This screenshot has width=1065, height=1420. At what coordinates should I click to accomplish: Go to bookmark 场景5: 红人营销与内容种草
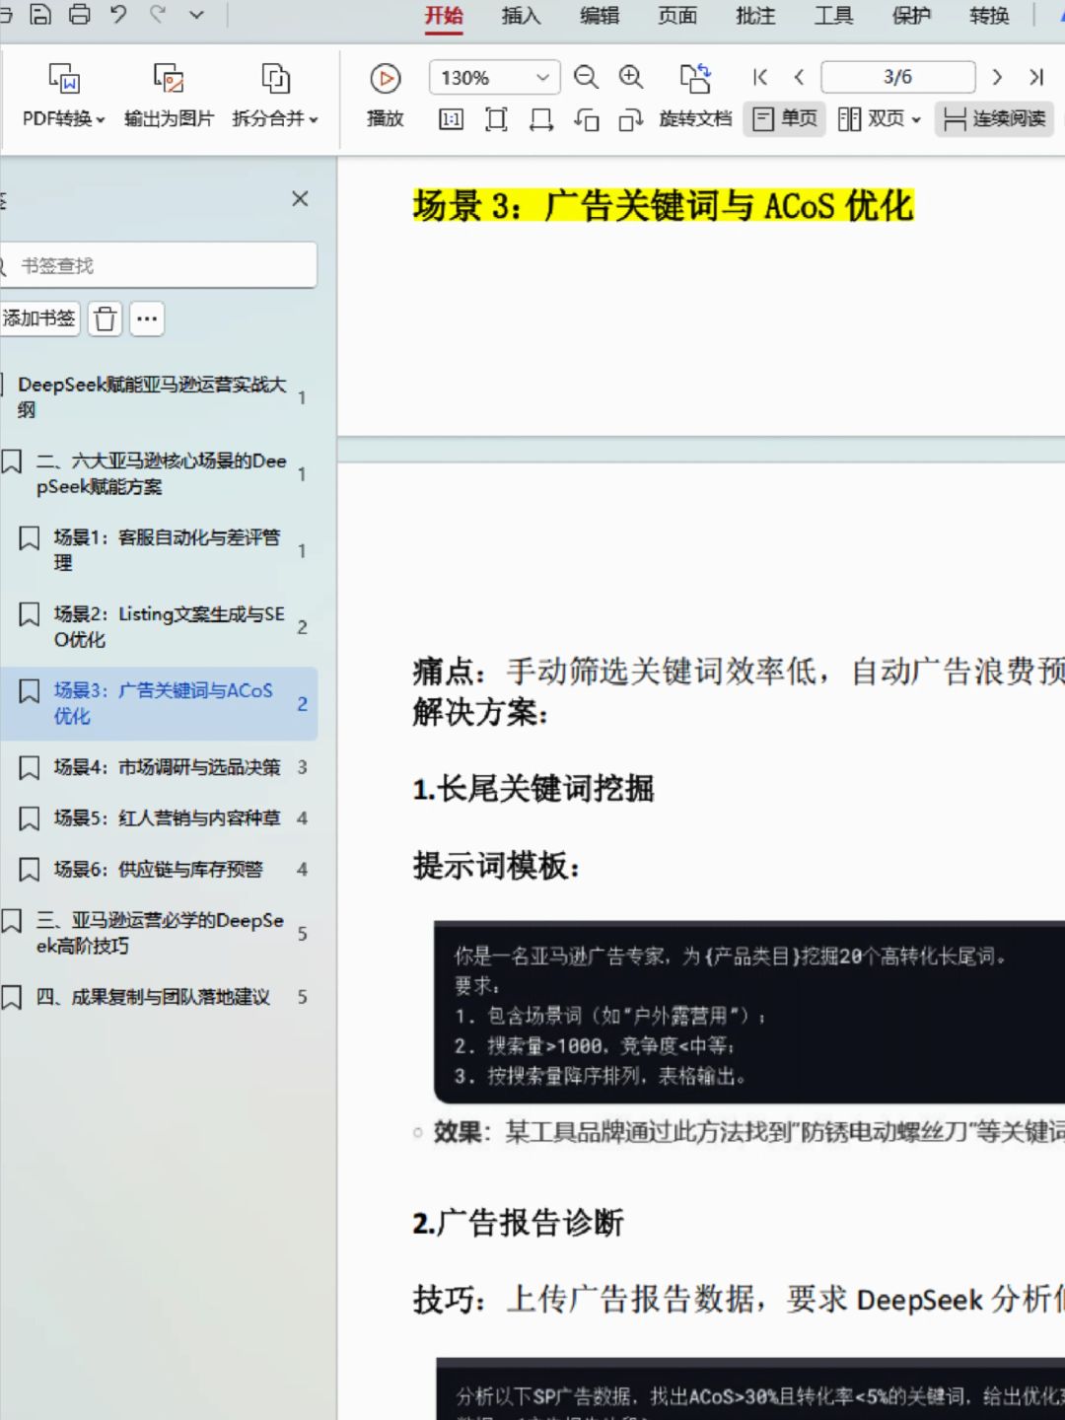click(x=158, y=818)
